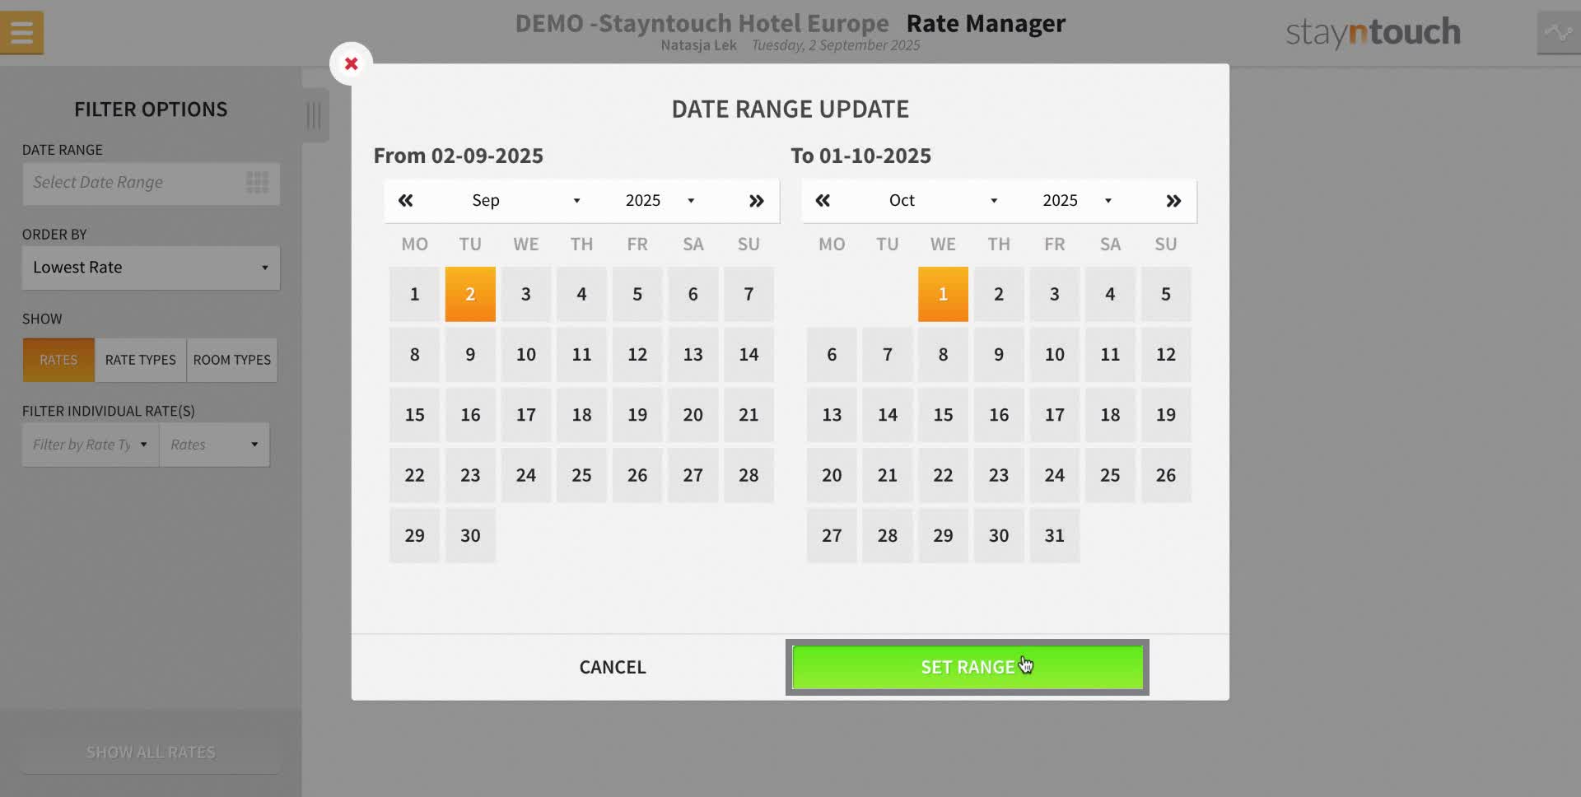
Task: Open the Sep month dropdown
Action: pyautogui.click(x=525, y=200)
